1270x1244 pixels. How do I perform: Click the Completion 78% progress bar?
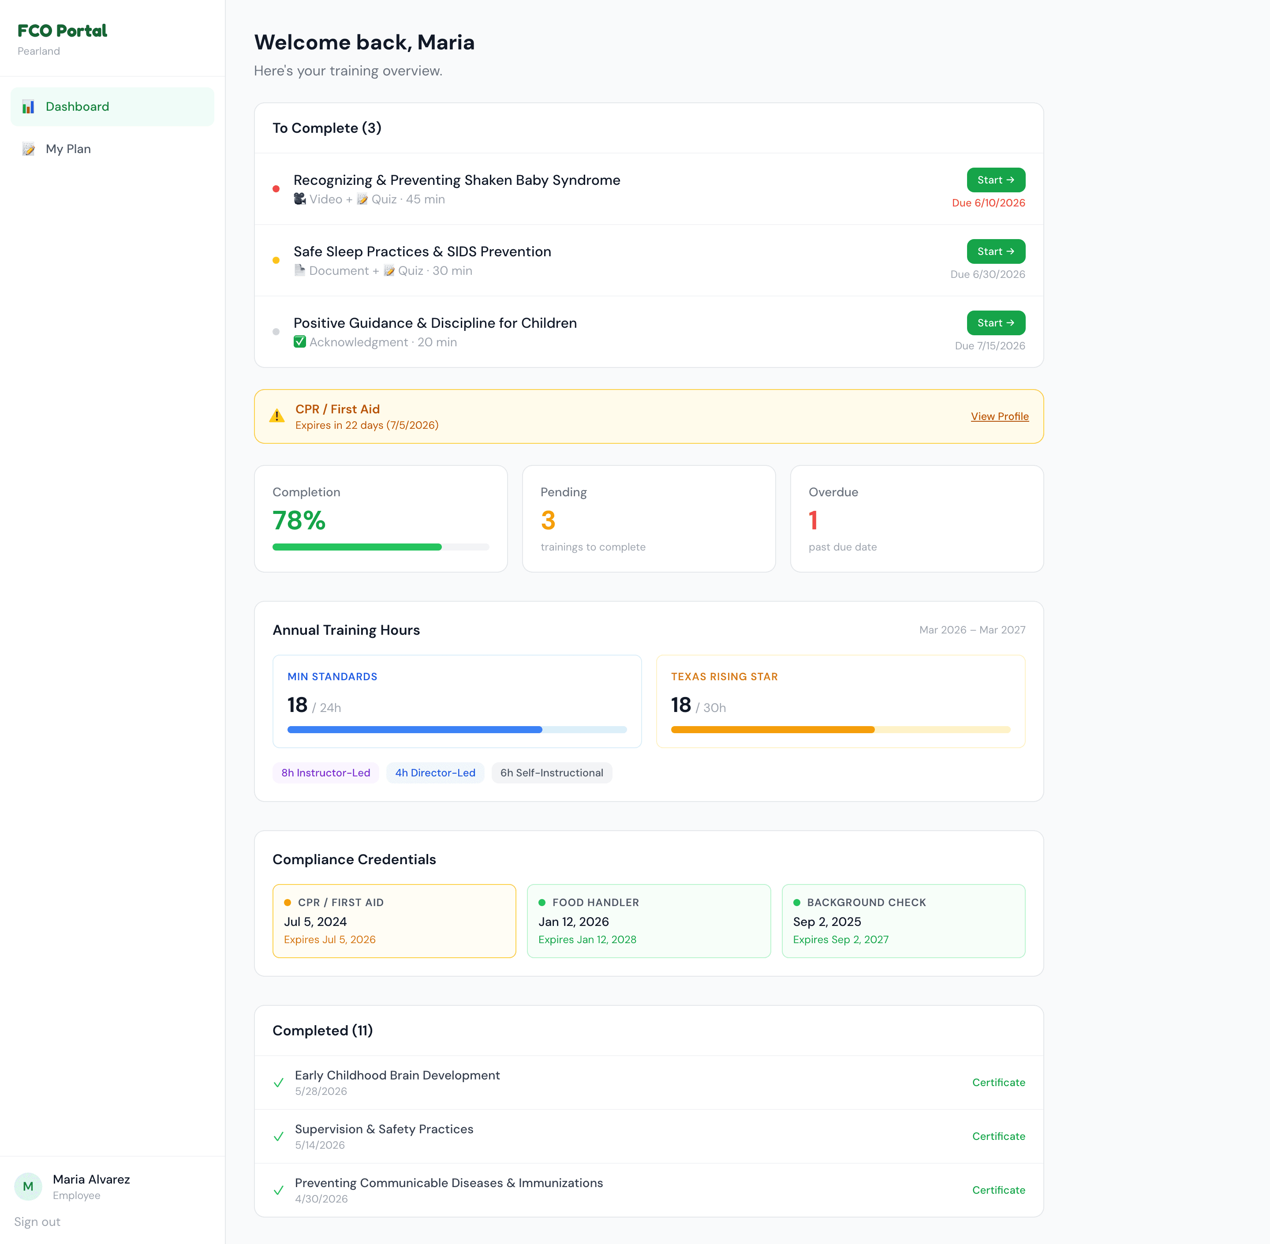381,547
